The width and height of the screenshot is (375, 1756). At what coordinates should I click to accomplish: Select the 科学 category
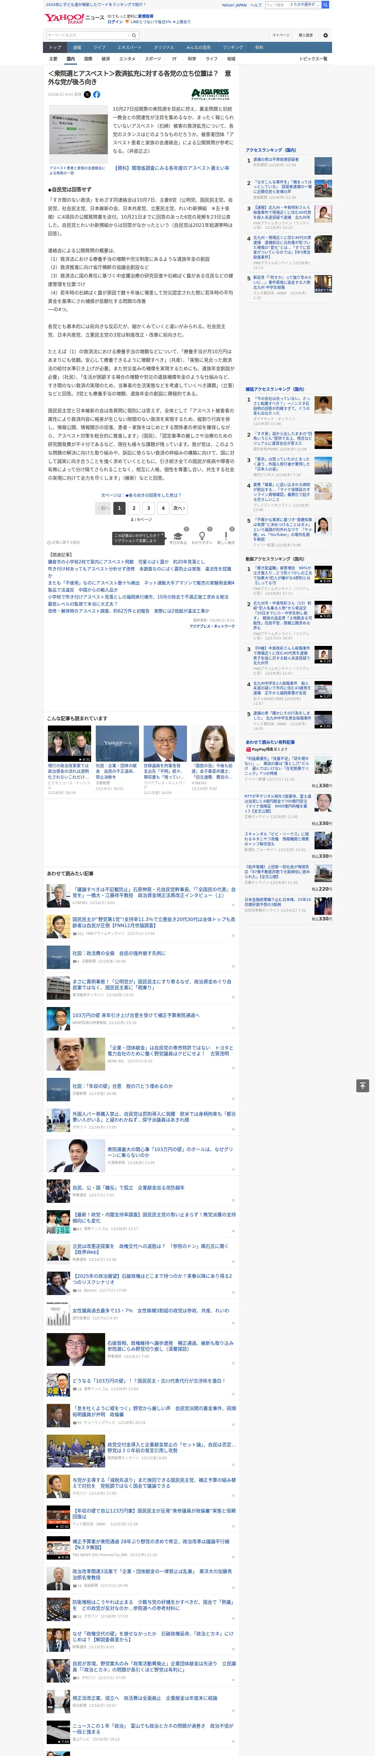click(x=192, y=59)
